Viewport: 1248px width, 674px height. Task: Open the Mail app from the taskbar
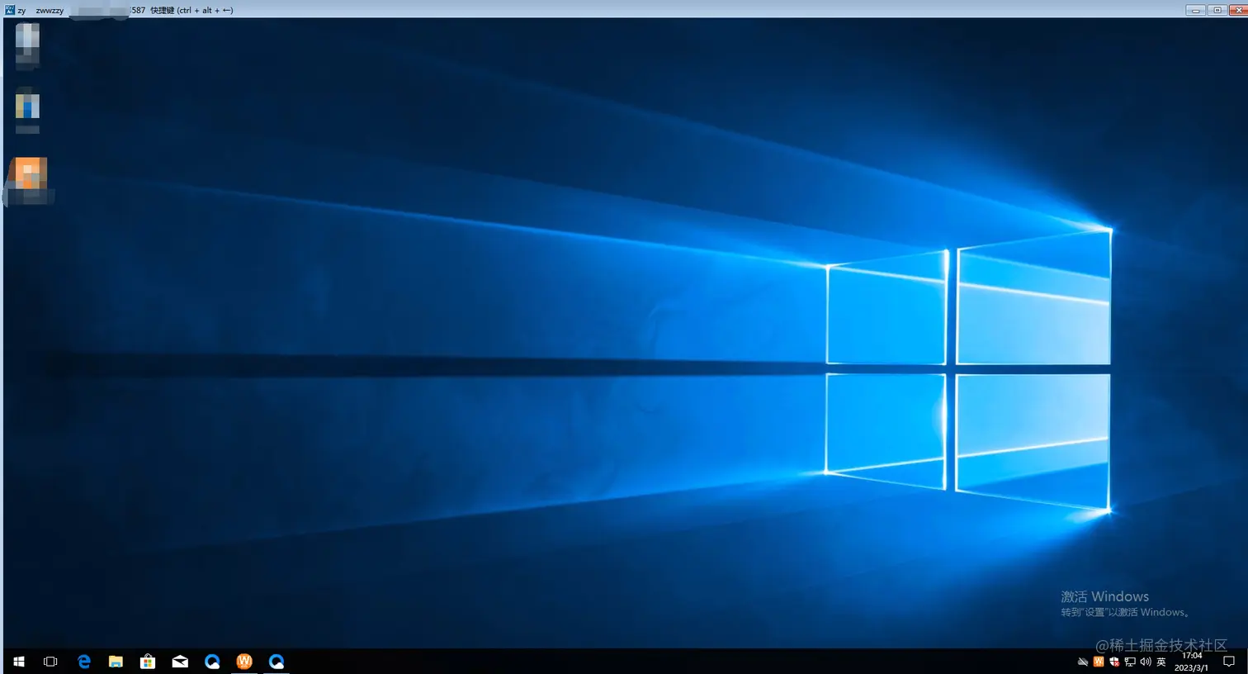coord(180,662)
